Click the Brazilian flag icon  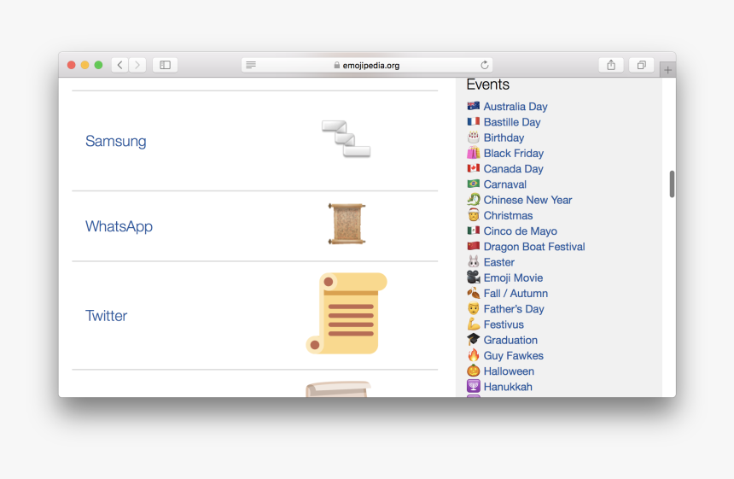pyautogui.click(x=474, y=184)
